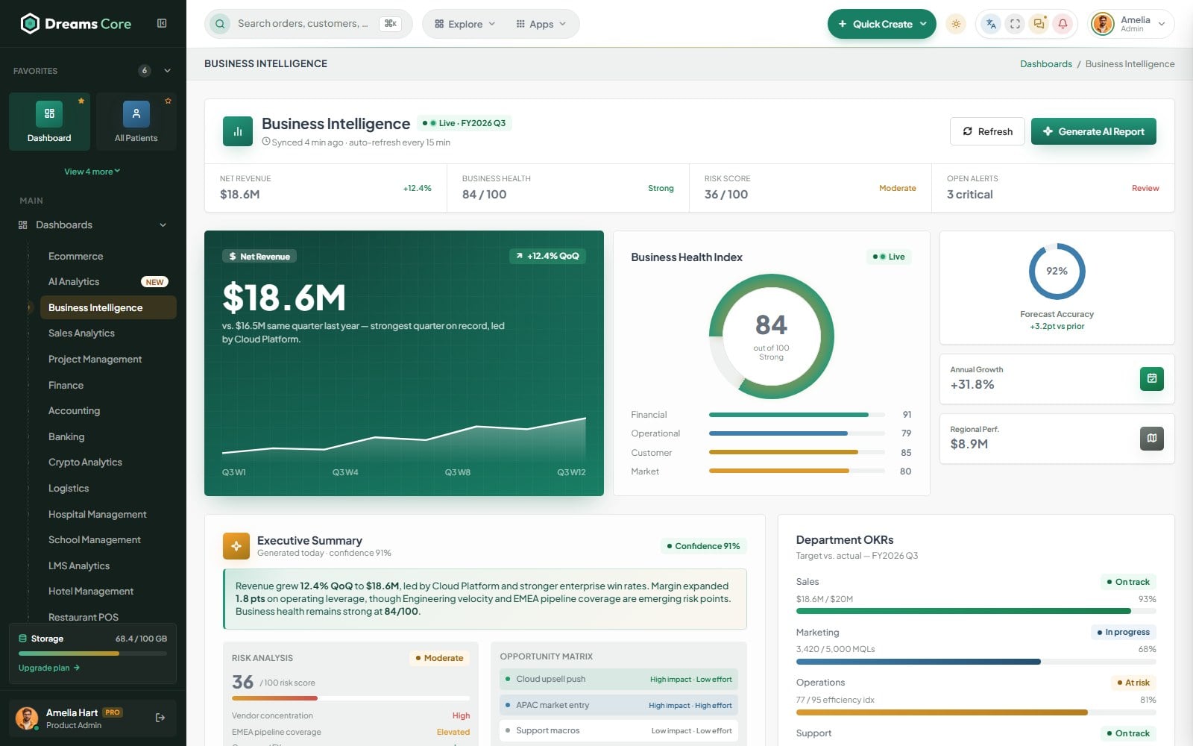Click the Generate AI Report button
The height and width of the screenshot is (746, 1193).
(x=1093, y=131)
